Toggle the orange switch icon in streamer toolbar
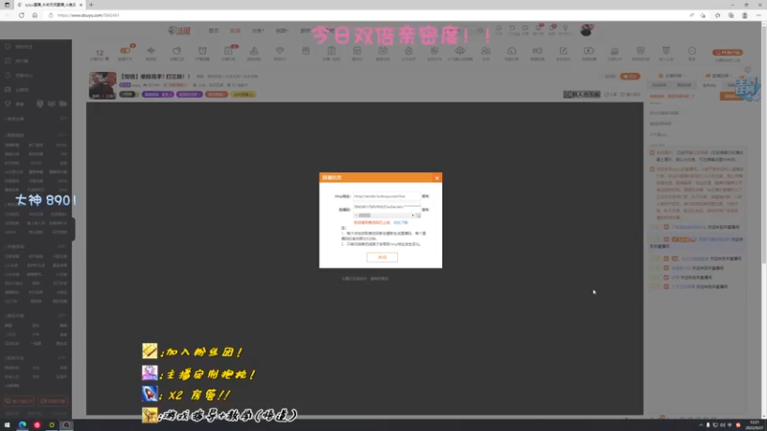 coord(126,52)
